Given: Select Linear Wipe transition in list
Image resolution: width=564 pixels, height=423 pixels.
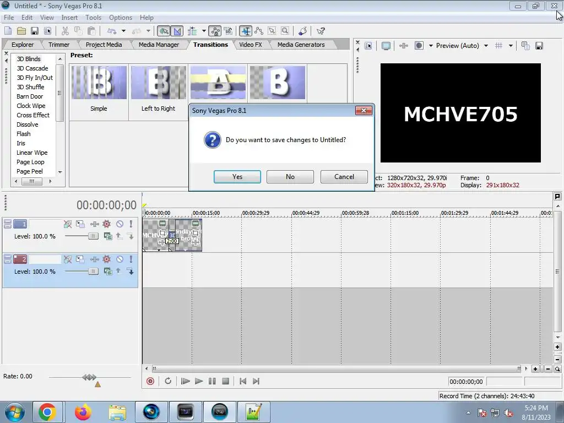Looking at the screenshot, I should [x=32, y=153].
